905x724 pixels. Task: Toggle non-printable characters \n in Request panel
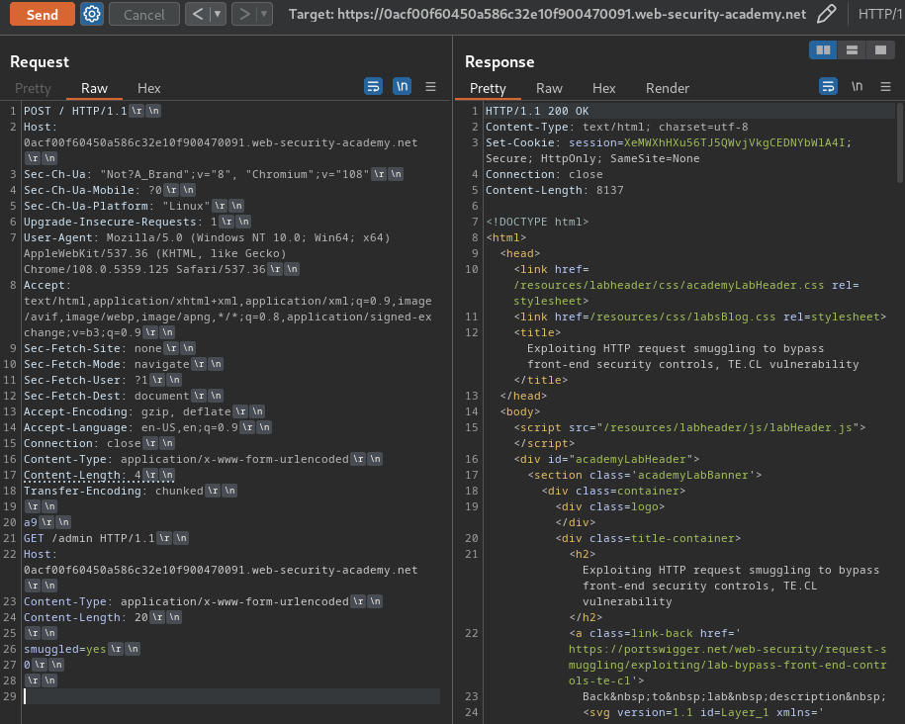402,87
